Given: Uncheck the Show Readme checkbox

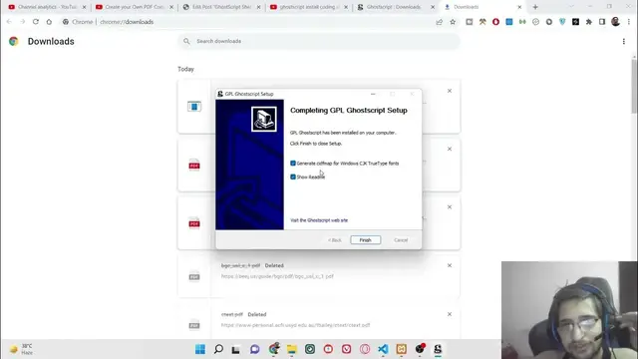Looking at the screenshot, I should 293,178.
